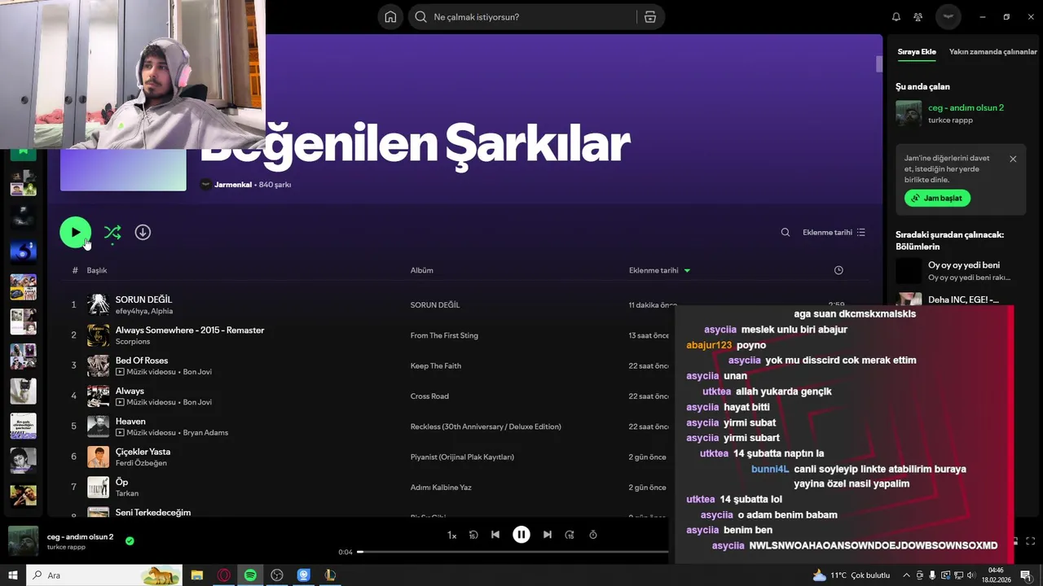
Task: Open the playback speed 1x control
Action: point(451,535)
